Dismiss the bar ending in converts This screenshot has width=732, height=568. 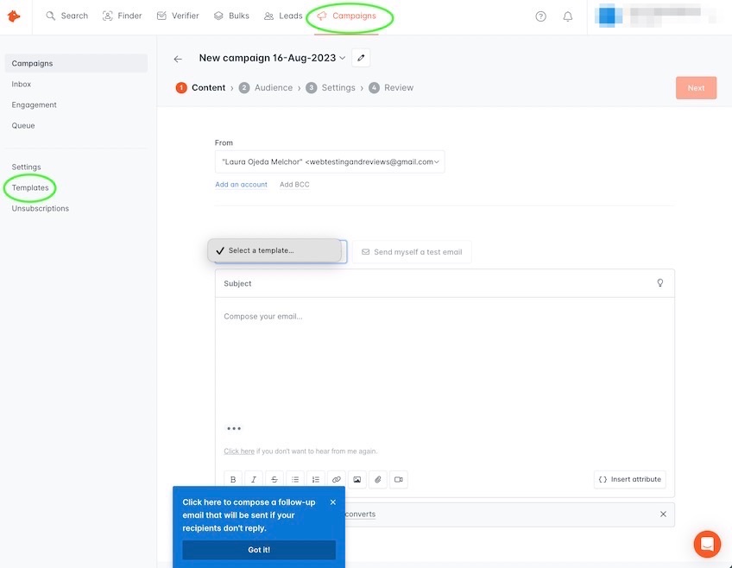pos(663,514)
